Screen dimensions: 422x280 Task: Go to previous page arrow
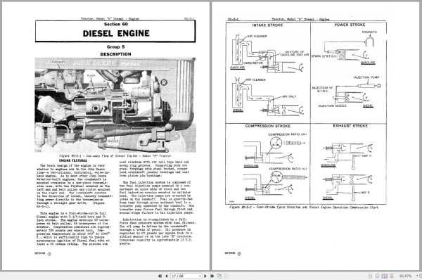pos(166,276)
